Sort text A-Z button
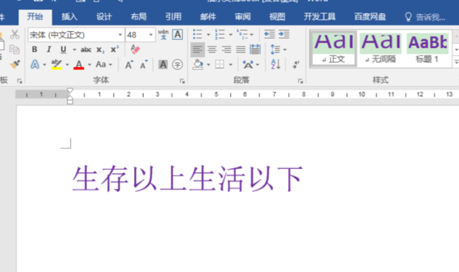459x272 pixels. tap(275, 64)
